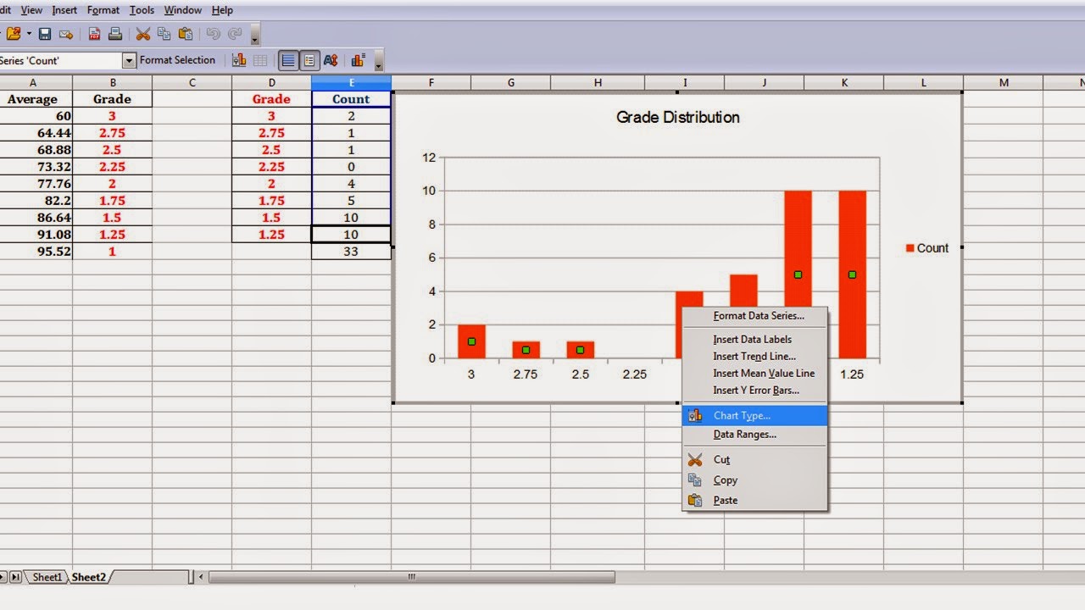Click the Send as Email icon

65,34
